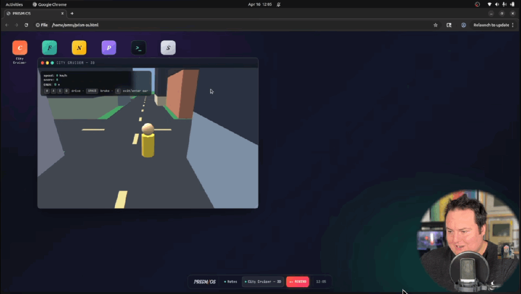Close the PRISM OS browser tab
The image size is (521, 294).
62,14
